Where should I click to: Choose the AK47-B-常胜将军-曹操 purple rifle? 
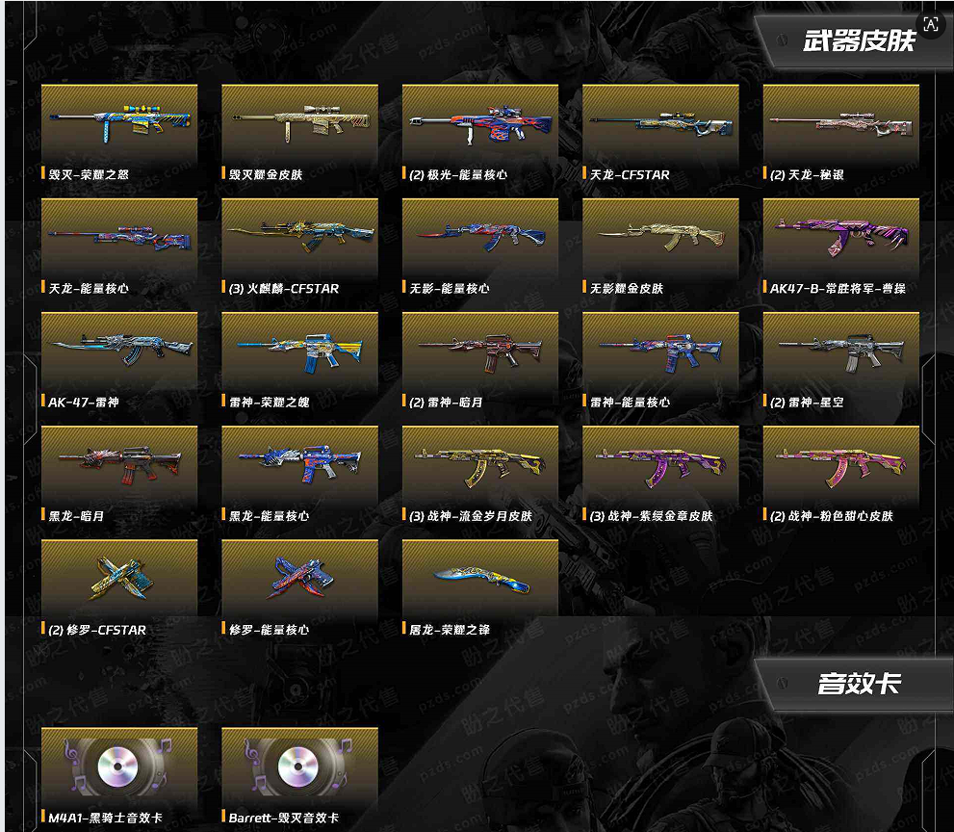pos(840,238)
